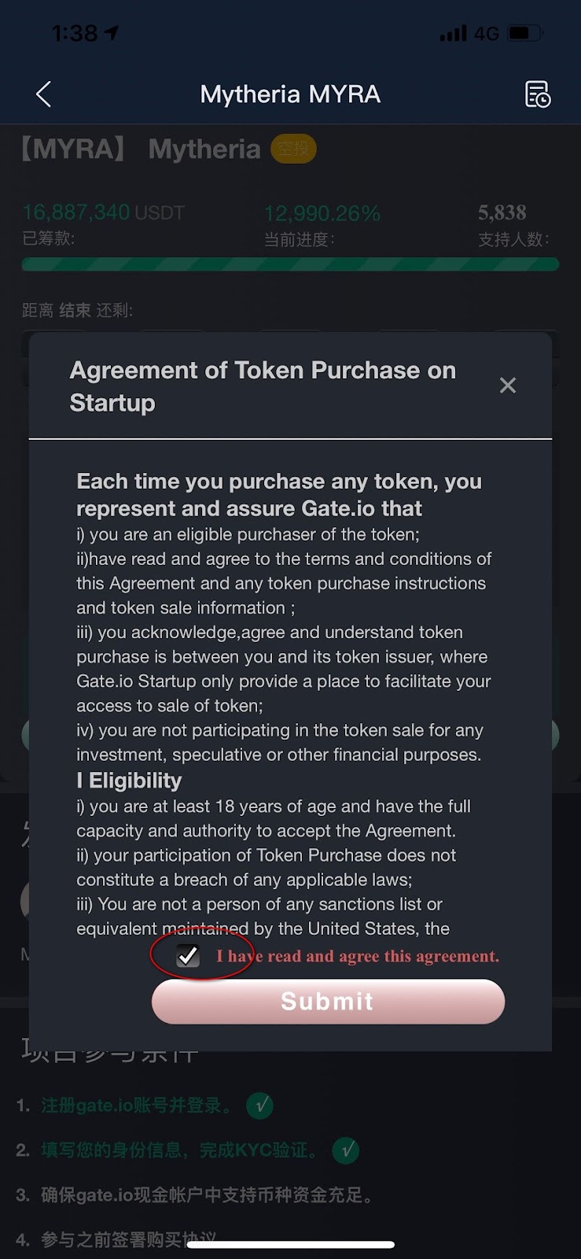The width and height of the screenshot is (581, 1259).
Task: Open the order history icon
Action: coord(538,94)
